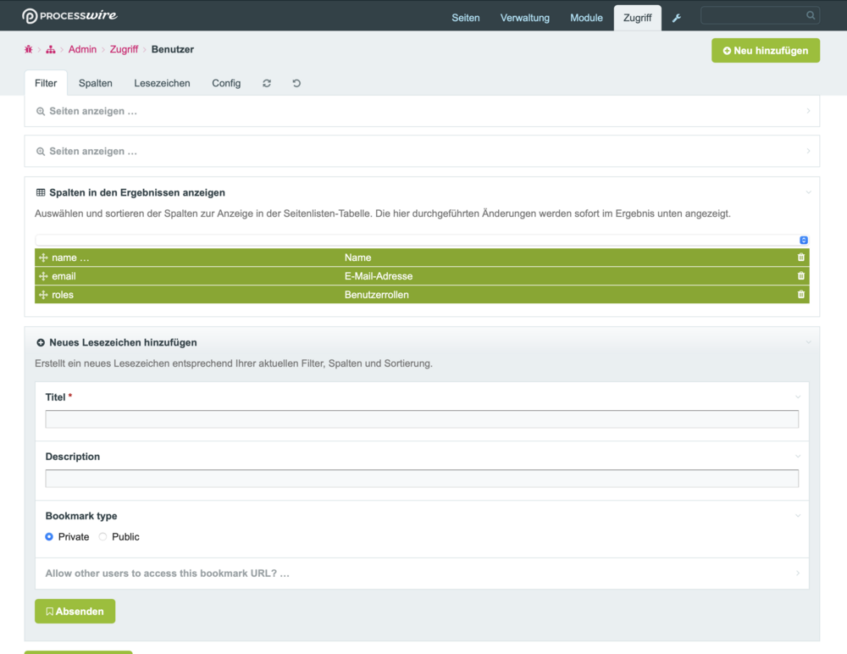Click the refresh results icon tab

tap(267, 83)
